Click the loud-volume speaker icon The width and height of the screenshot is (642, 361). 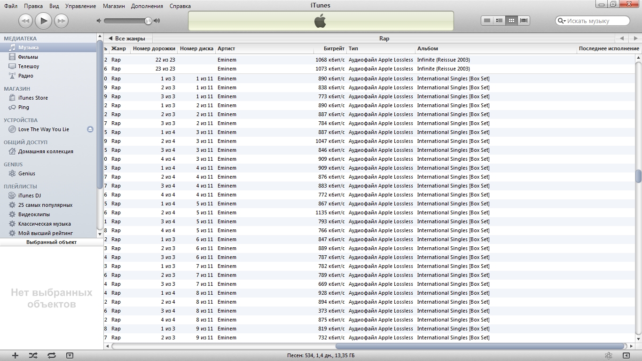157,21
